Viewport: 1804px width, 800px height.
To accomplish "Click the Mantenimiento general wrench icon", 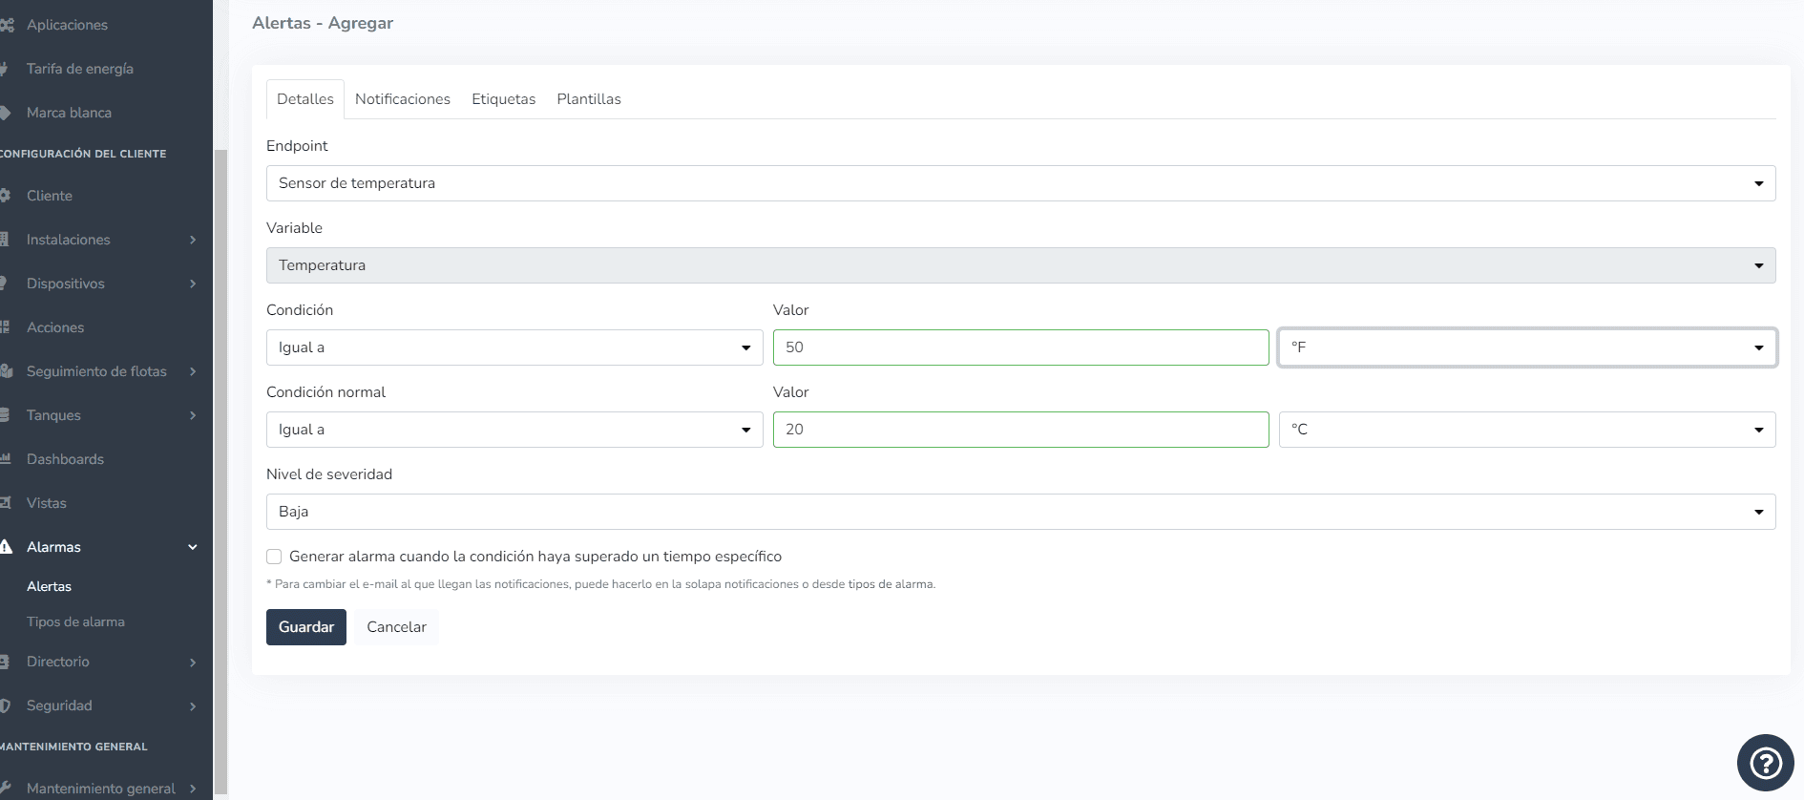I will [x=6, y=789].
